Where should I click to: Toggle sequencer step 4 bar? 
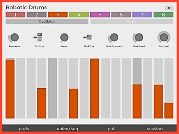pyautogui.click(x=42, y=88)
